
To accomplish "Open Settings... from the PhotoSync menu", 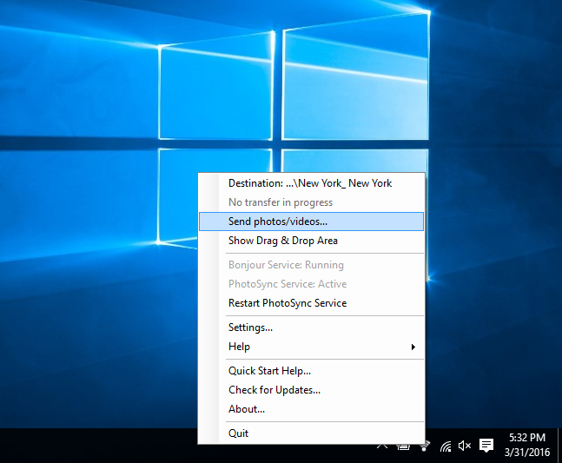I will (311, 327).
